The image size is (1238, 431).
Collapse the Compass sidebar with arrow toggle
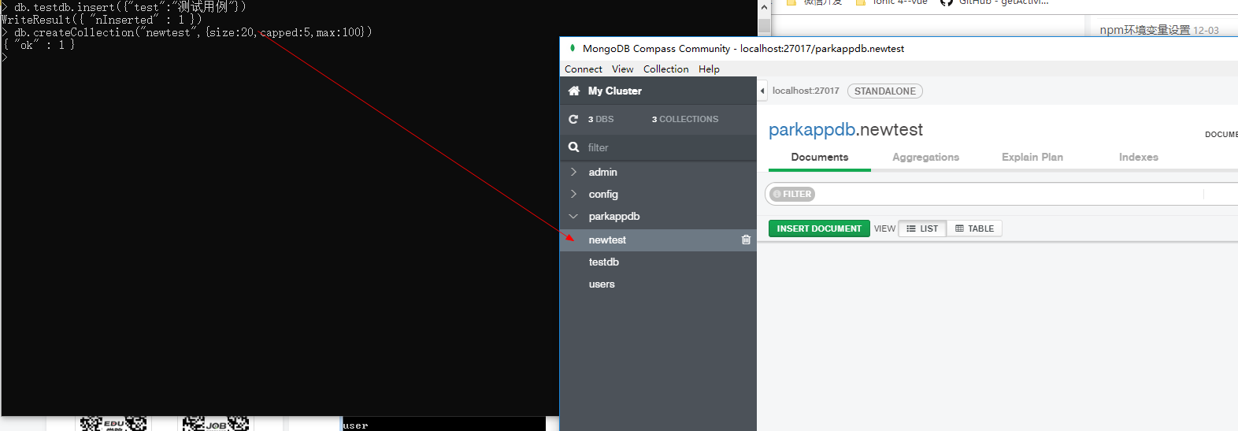pos(762,91)
